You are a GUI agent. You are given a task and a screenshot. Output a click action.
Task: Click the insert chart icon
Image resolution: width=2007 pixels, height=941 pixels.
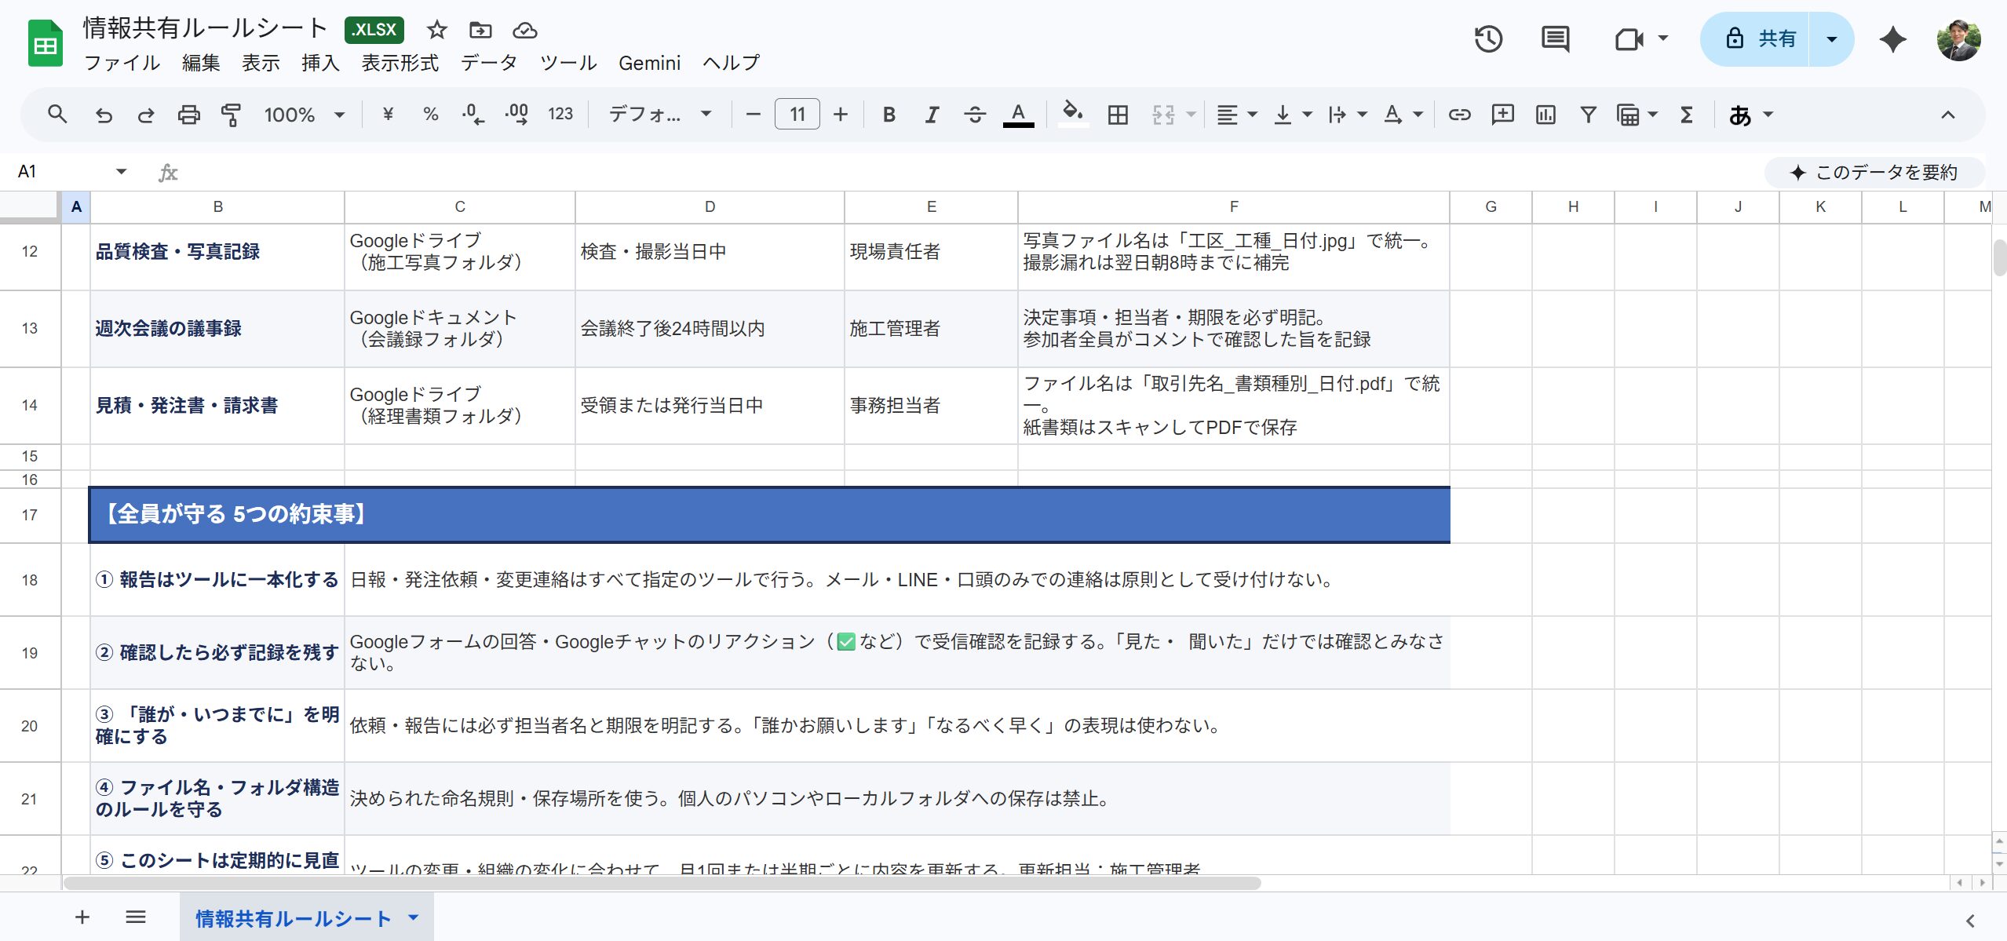[x=1545, y=115]
